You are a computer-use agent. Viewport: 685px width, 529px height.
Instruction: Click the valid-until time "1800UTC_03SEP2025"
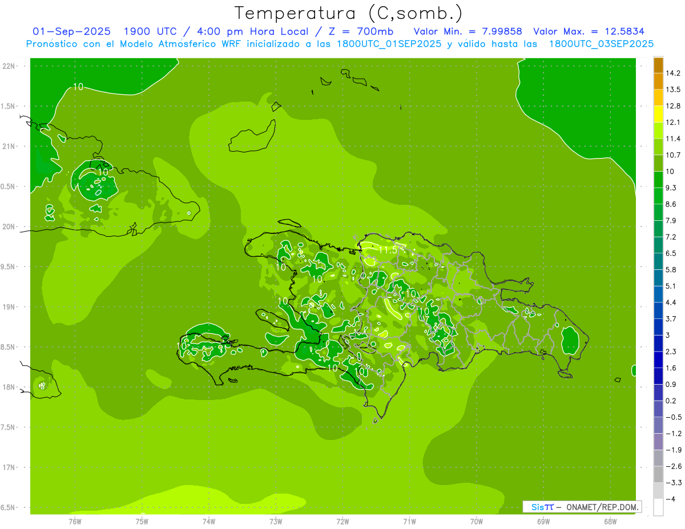[x=602, y=44]
